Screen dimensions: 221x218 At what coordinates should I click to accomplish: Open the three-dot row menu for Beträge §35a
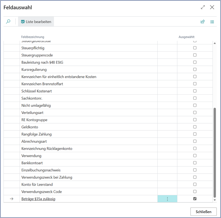(167, 199)
